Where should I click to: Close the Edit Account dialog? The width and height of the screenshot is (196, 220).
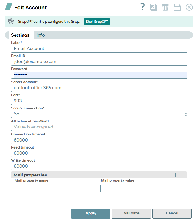pos(189,7)
